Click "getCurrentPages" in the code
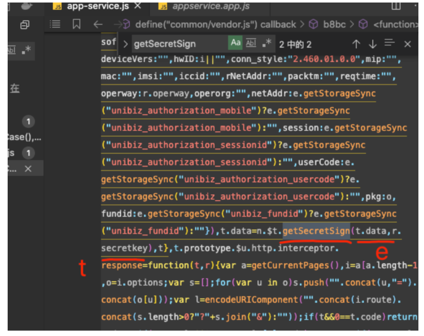 pos(290,265)
